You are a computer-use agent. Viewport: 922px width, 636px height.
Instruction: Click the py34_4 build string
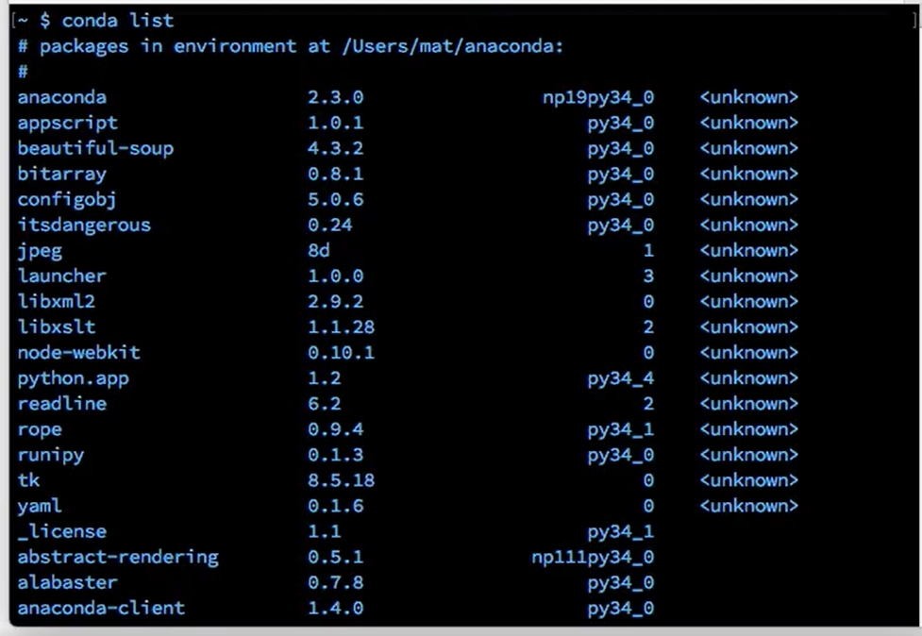point(620,378)
